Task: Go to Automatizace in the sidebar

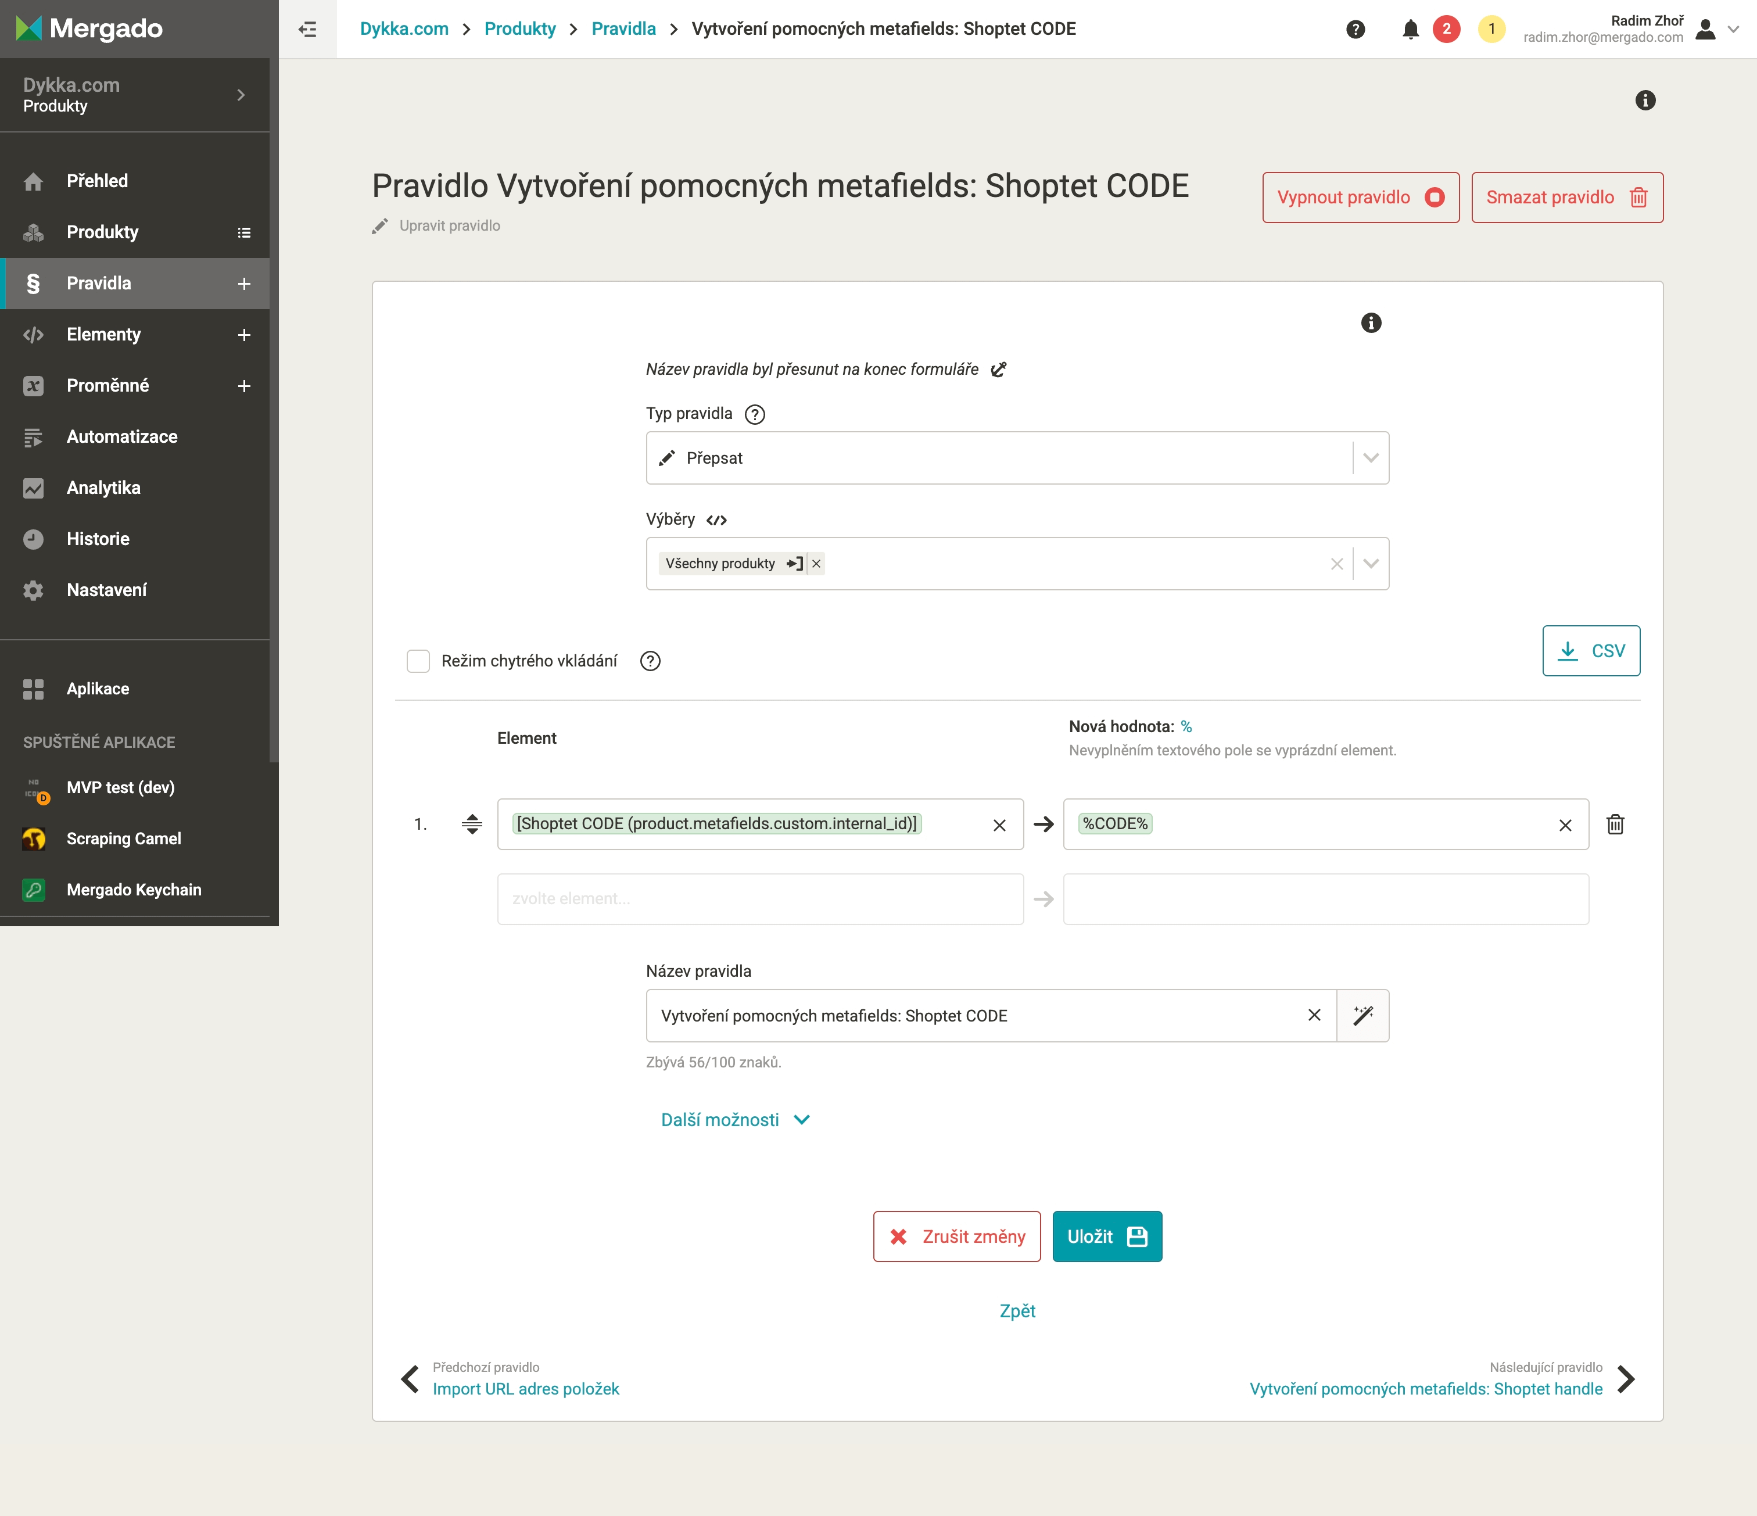Action: point(122,436)
